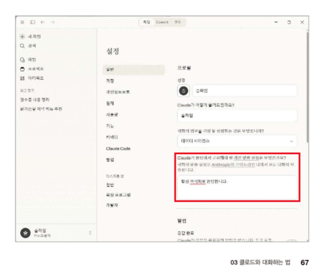The height and width of the screenshot is (278, 325).
Task: Open the settings item below Claude Code
Action: [x=110, y=160]
